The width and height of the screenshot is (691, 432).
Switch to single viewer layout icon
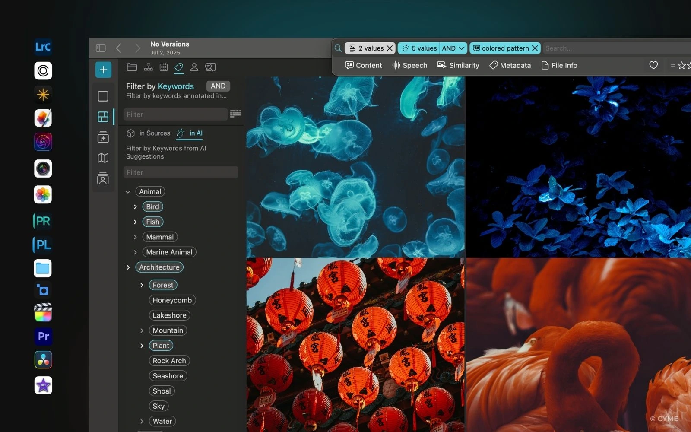(103, 96)
